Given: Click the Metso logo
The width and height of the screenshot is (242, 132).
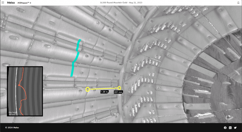Looking at the screenshot, I should [11, 3].
